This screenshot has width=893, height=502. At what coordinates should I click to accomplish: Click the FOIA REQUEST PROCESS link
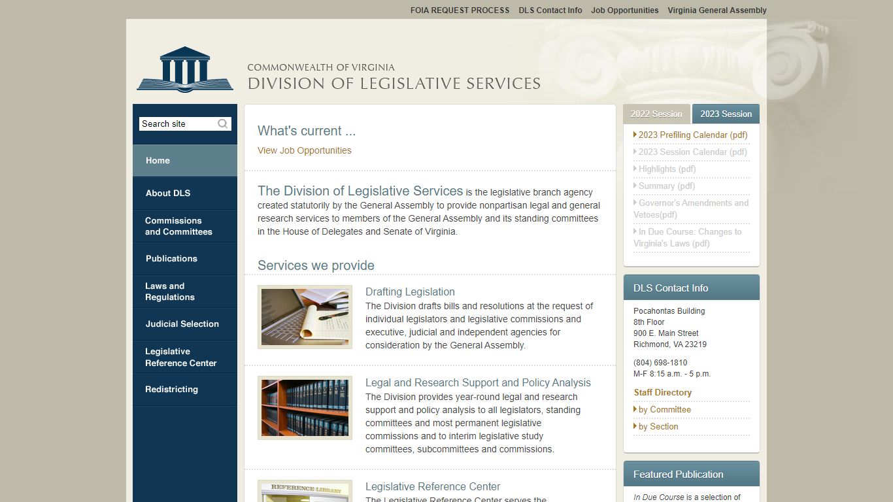(460, 10)
